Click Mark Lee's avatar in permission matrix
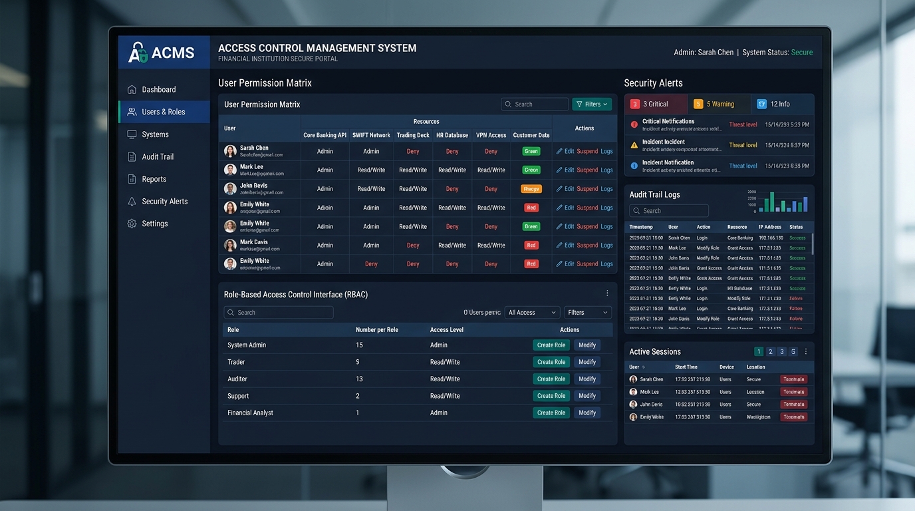Image resolution: width=915 pixels, height=511 pixels. (230, 170)
